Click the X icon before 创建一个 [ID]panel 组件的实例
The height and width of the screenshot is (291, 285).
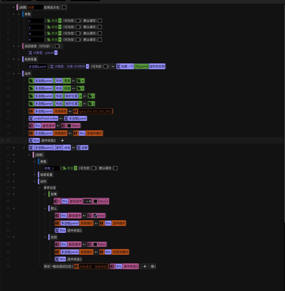[x=118, y=66]
